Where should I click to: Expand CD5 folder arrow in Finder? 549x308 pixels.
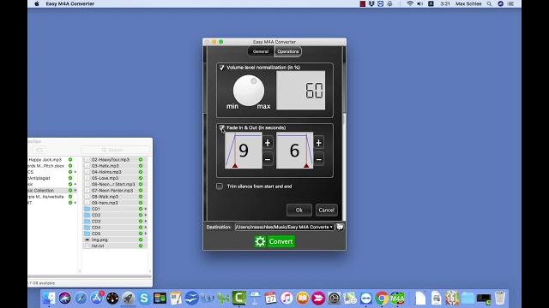click(145, 234)
